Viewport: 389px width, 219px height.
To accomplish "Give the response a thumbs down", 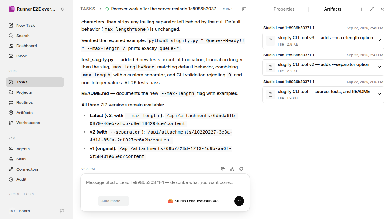I will pyautogui.click(x=241, y=169).
